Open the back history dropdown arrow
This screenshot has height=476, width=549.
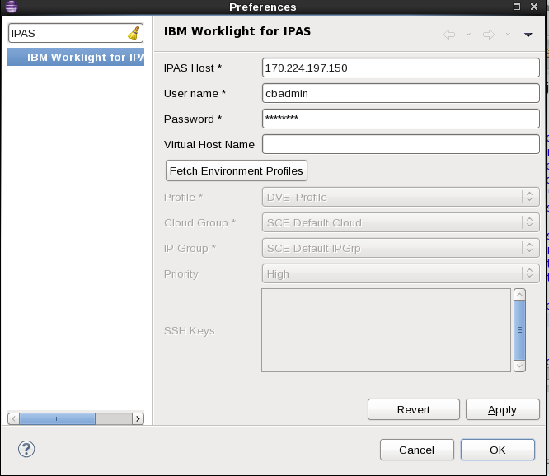pos(468,35)
